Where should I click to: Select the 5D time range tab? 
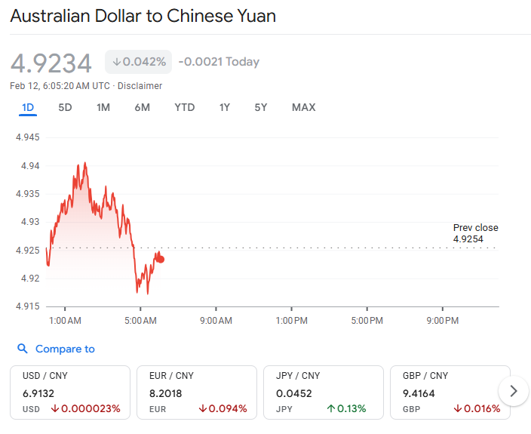coord(65,107)
